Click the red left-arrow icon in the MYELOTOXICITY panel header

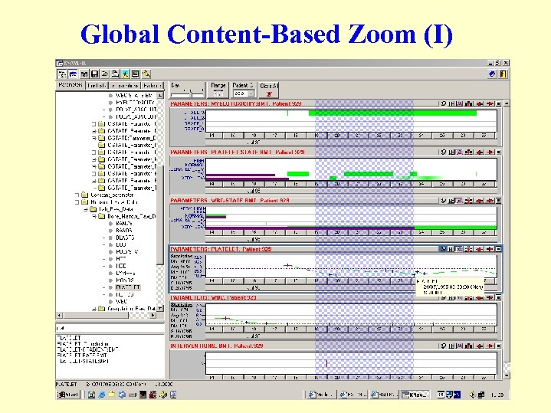480,103
